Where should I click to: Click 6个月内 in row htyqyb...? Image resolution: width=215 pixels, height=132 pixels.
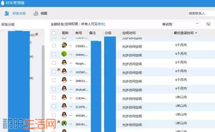[181, 62]
